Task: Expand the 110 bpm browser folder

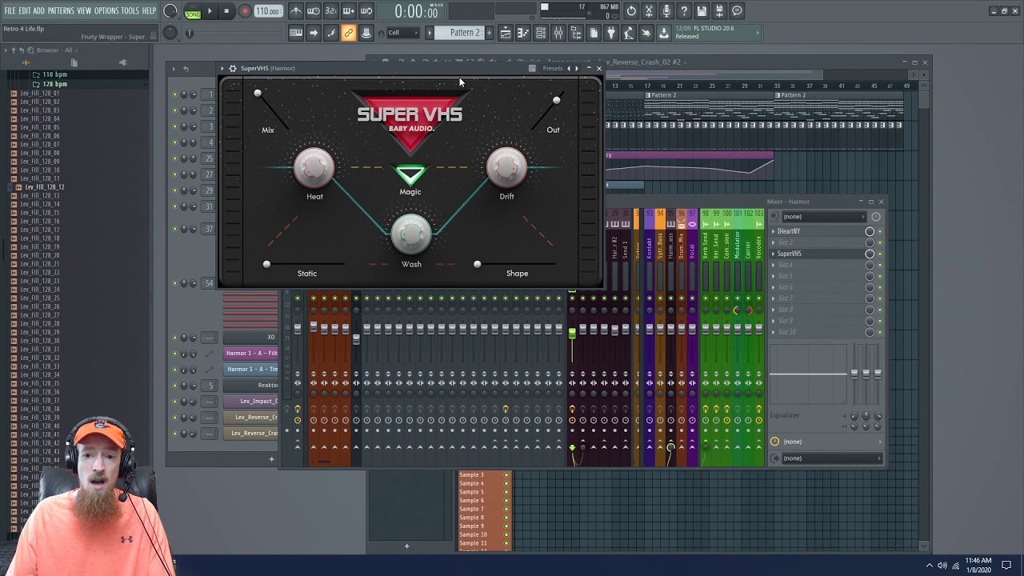Action: [x=54, y=74]
